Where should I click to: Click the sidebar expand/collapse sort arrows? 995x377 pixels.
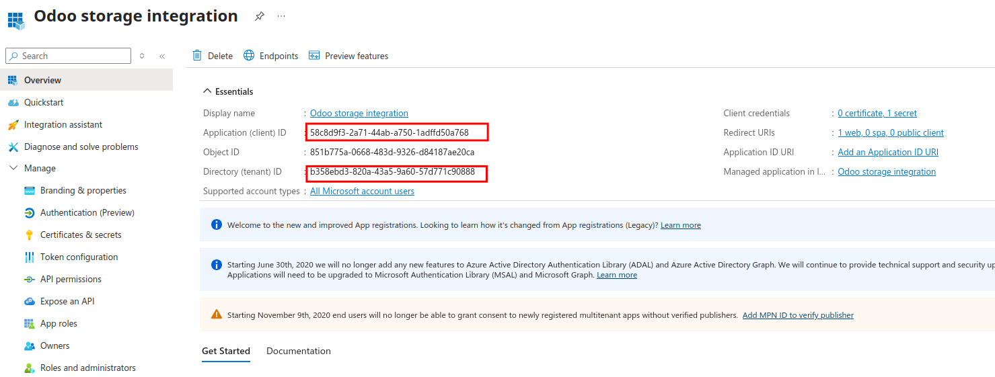coord(142,56)
